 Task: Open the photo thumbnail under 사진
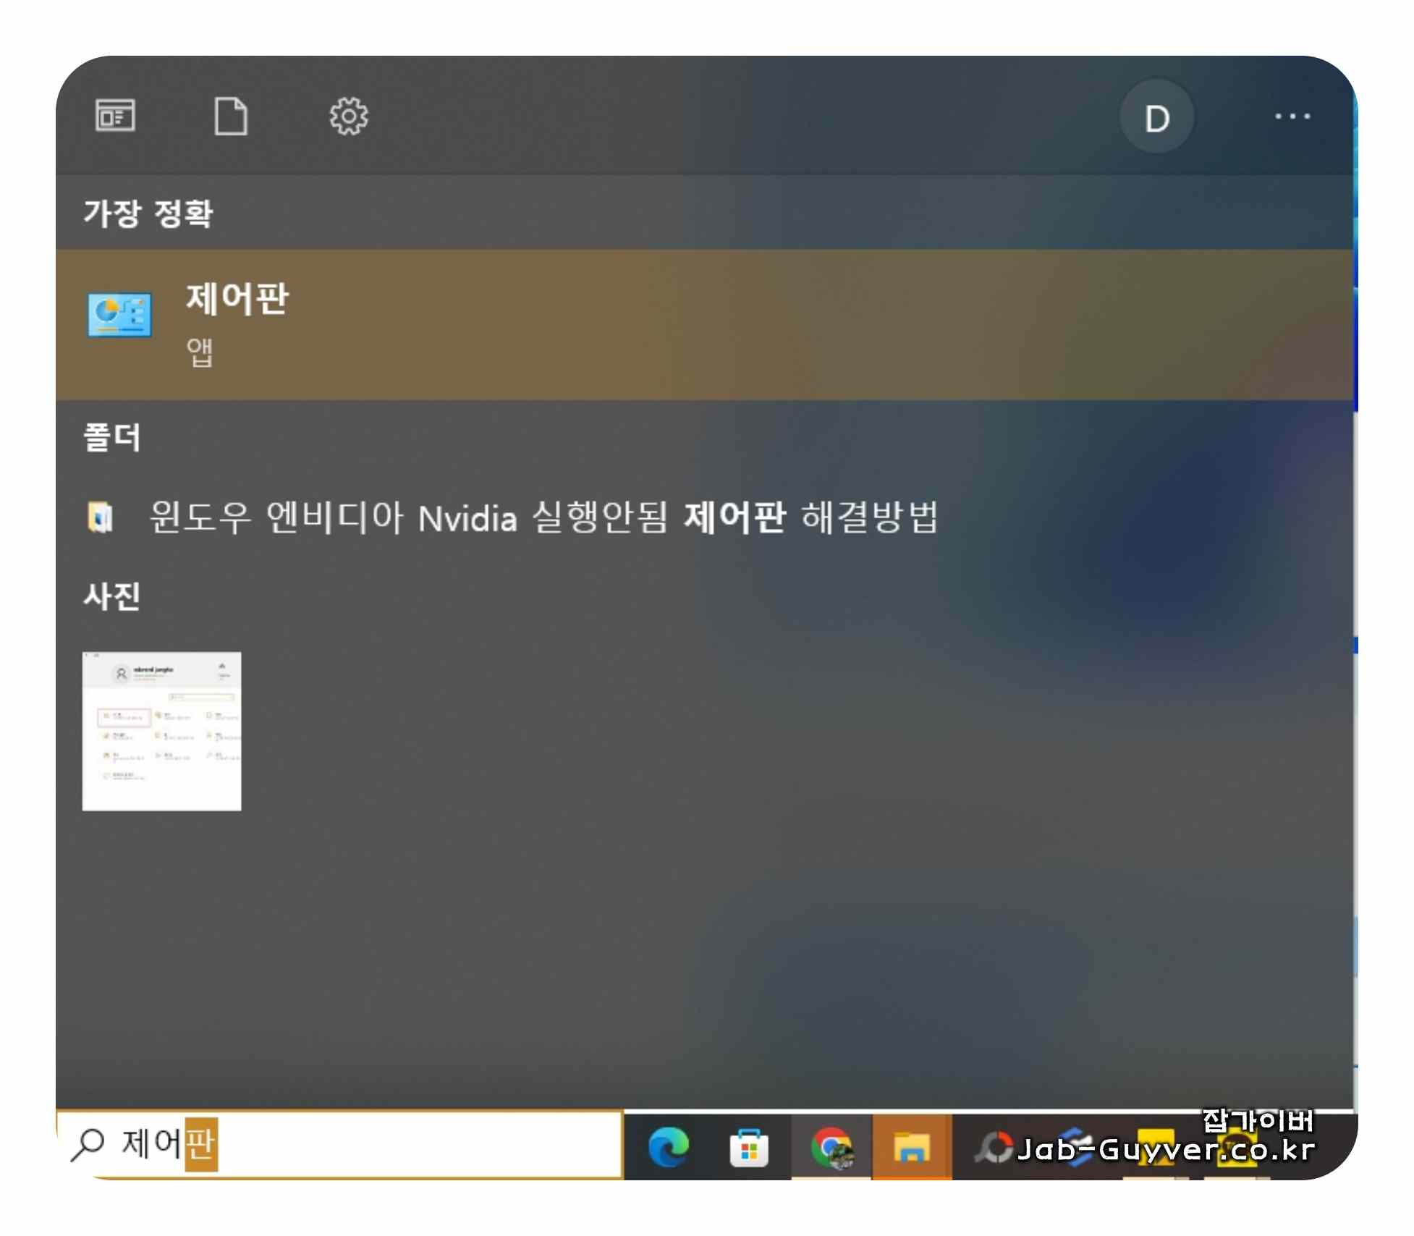click(161, 731)
